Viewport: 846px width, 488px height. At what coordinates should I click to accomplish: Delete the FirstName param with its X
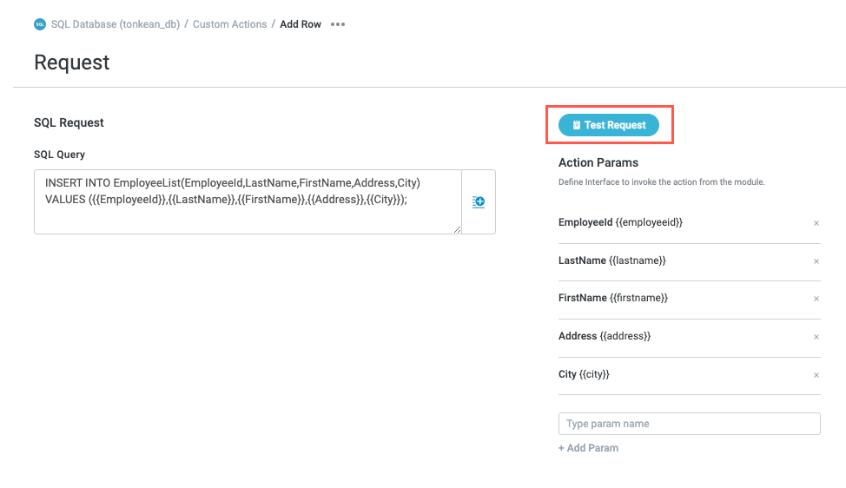[x=816, y=299]
